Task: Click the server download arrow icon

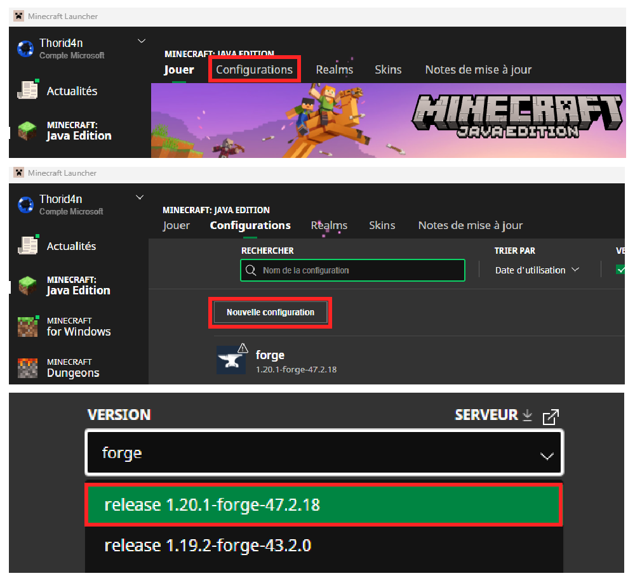Action: coord(527,415)
